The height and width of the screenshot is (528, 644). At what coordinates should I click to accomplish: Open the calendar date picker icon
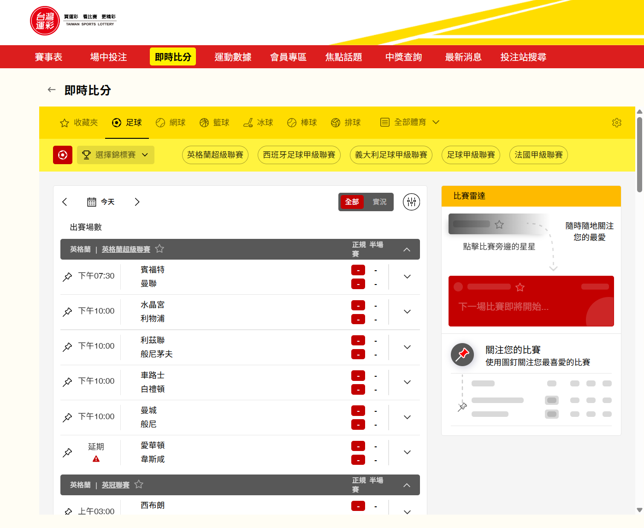click(92, 202)
